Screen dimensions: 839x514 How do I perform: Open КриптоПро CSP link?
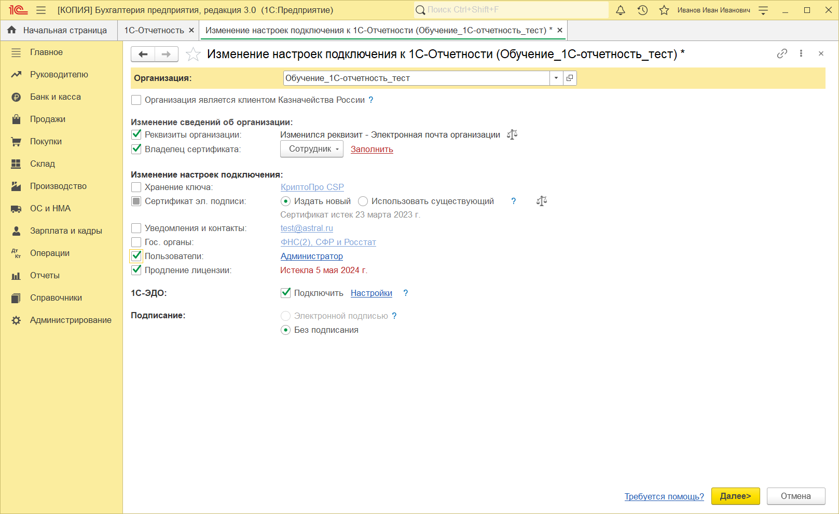click(x=312, y=187)
